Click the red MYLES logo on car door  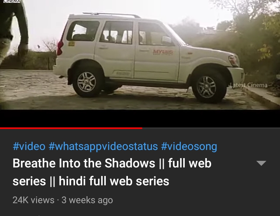[163, 52]
